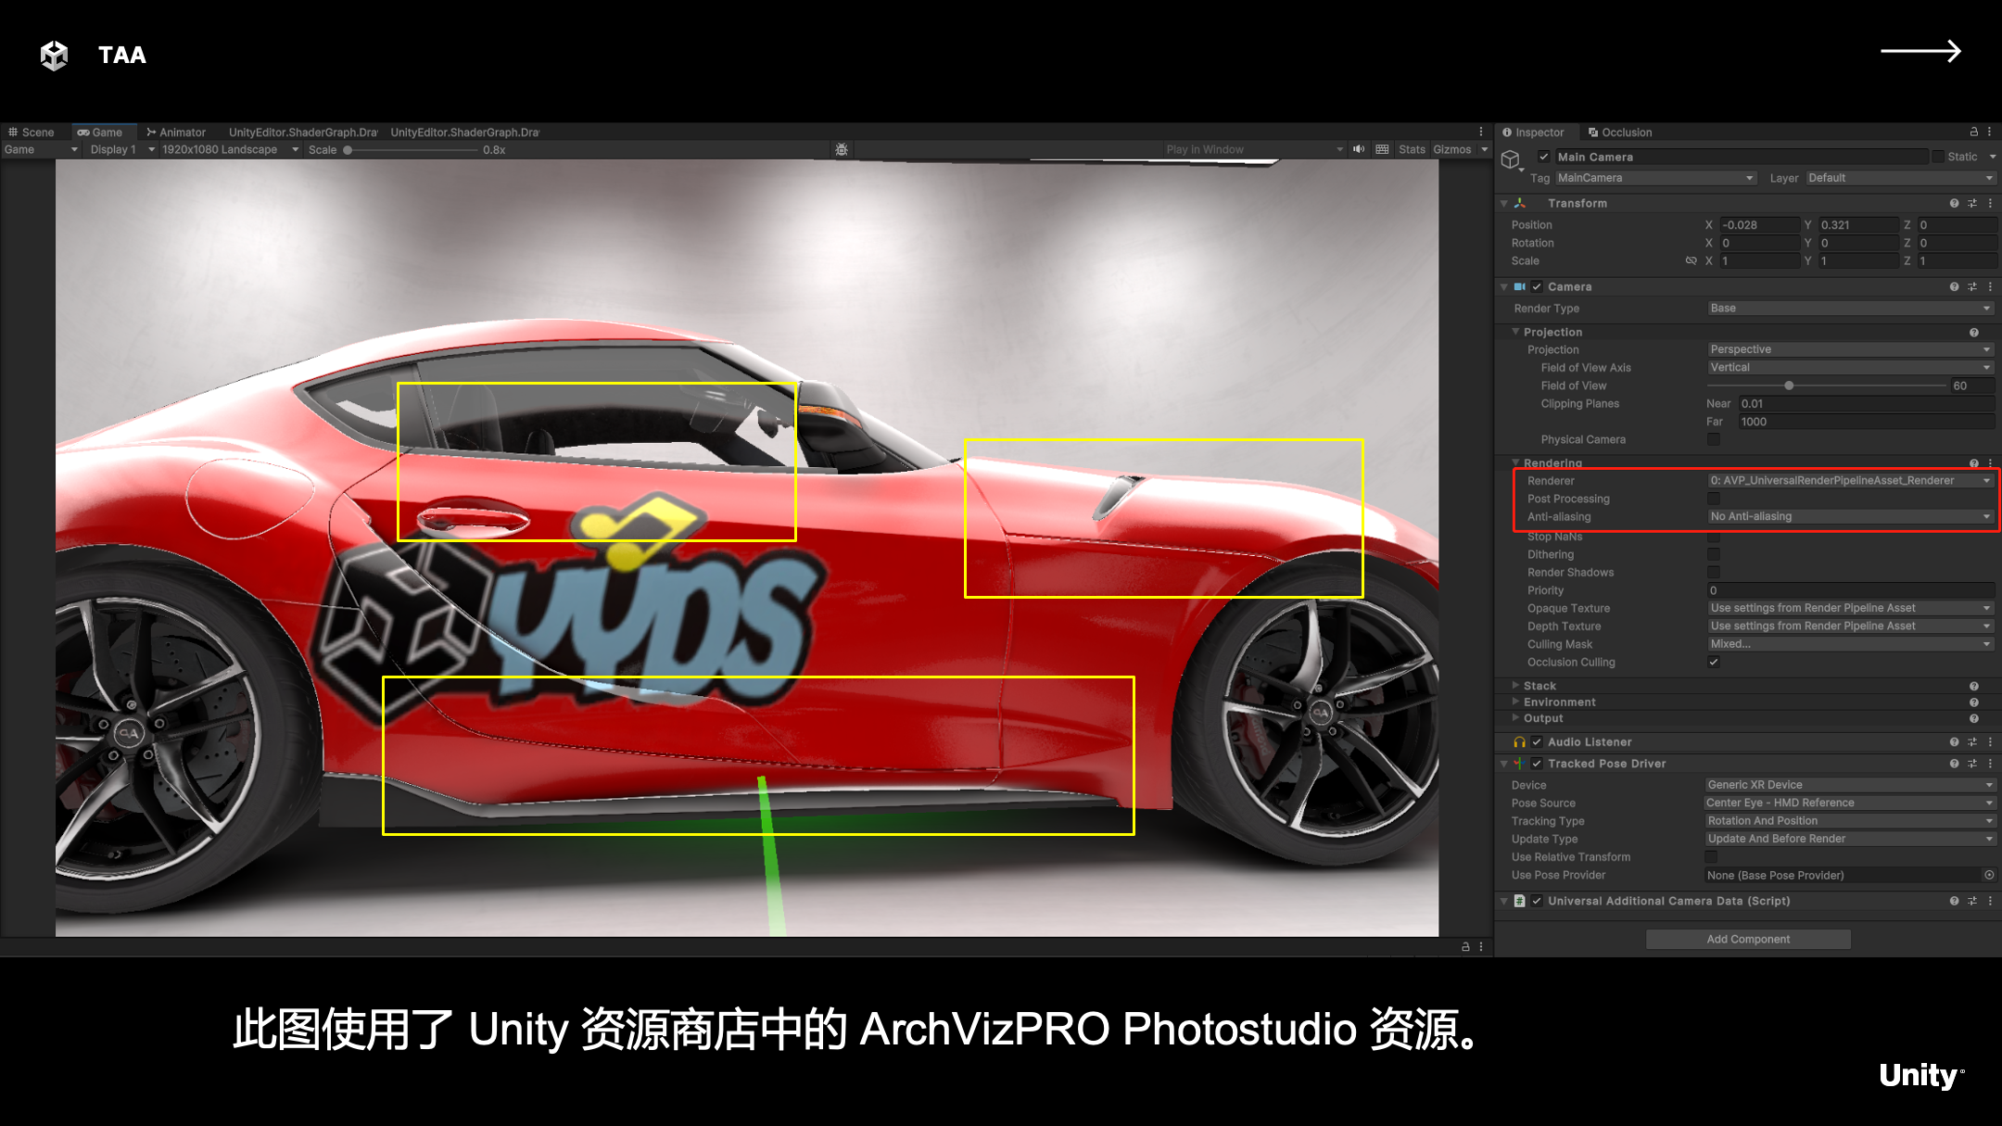
Task: Toggle the Stats button in the Game view
Action: pos(1412,149)
